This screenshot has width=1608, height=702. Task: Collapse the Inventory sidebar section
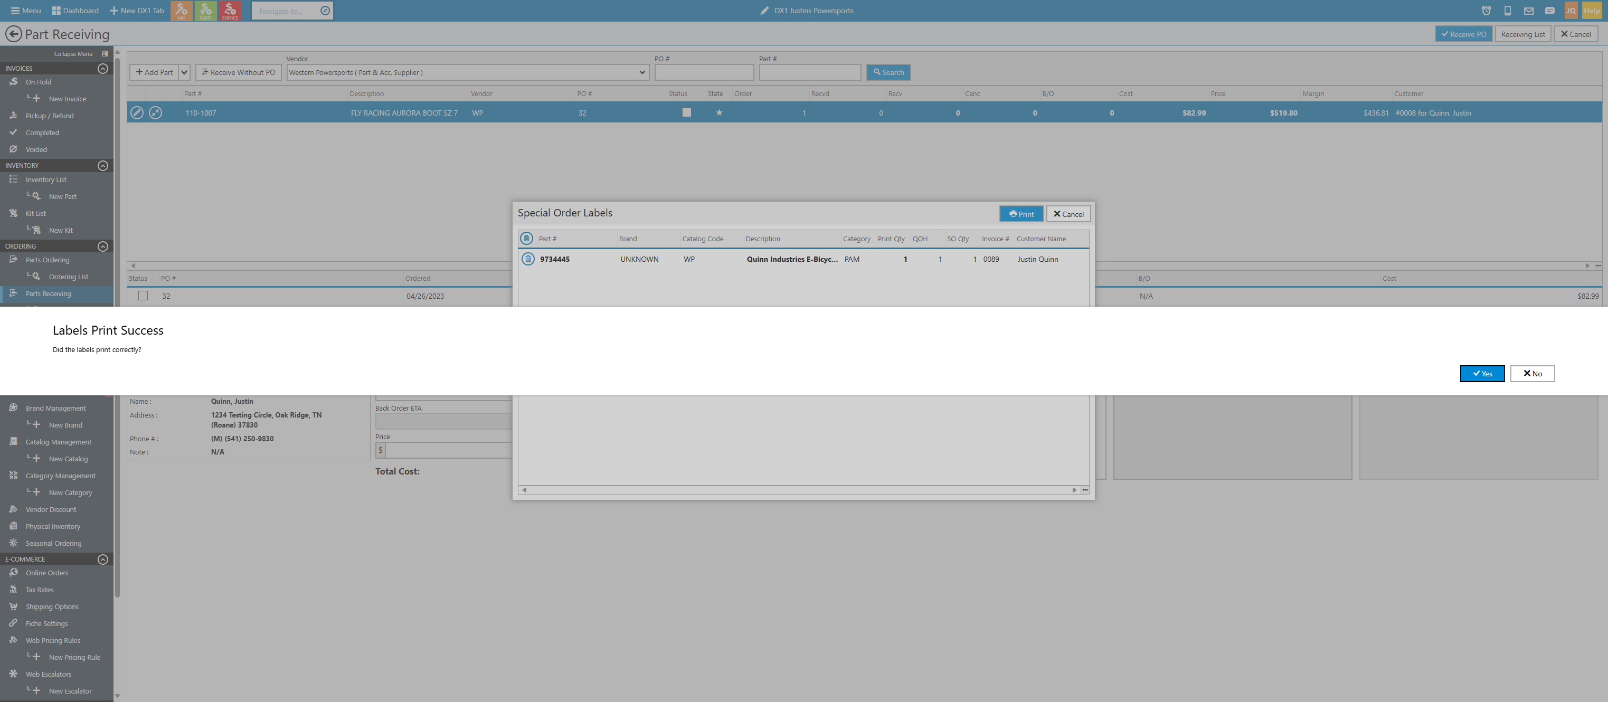click(103, 165)
